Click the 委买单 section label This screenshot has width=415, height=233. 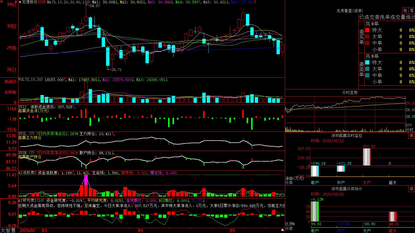pos(362,37)
